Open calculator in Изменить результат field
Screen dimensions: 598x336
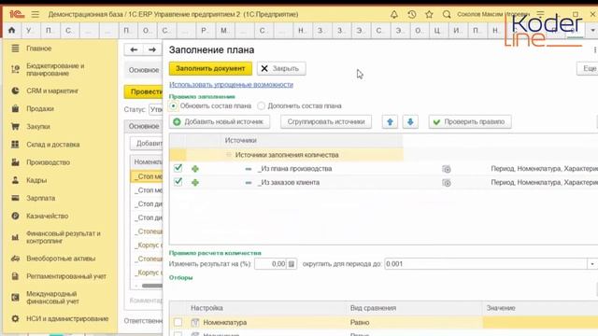(x=292, y=264)
